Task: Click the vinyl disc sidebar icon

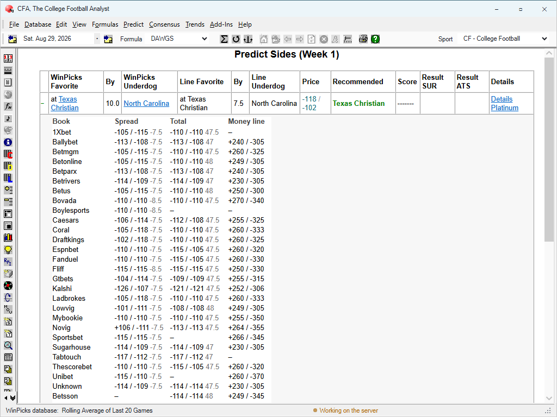Action: pos(8,286)
